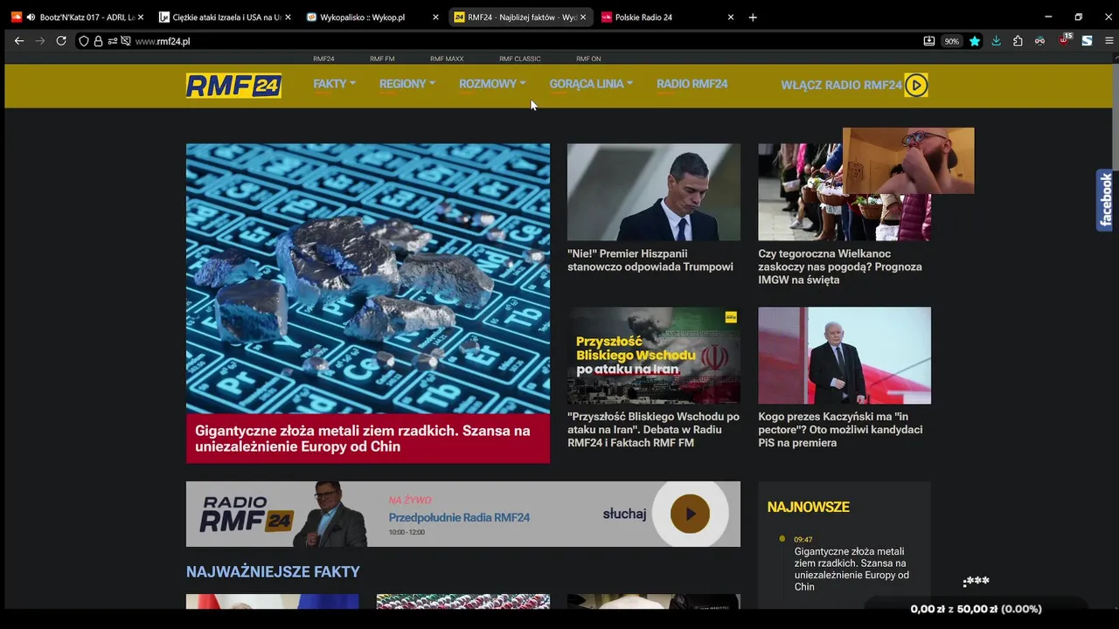Play live radio with słuchaj play button
This screenshot has height=629, width=1119.
click(x=690, y=514)
